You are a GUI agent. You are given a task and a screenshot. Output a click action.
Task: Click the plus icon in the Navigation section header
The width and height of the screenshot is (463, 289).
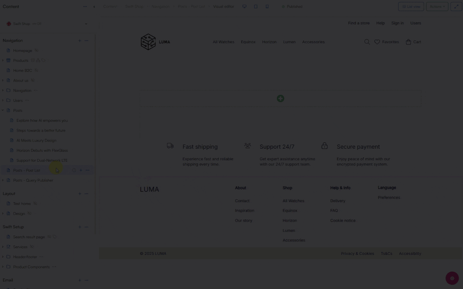(79, 40)
